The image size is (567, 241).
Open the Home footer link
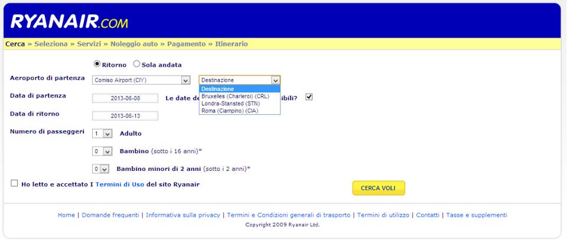pyautogui.click(x=66, y=215)
